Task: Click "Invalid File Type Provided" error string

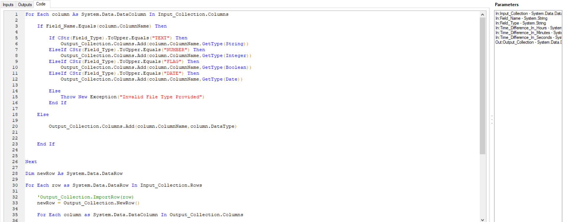Action: [161, 97]
